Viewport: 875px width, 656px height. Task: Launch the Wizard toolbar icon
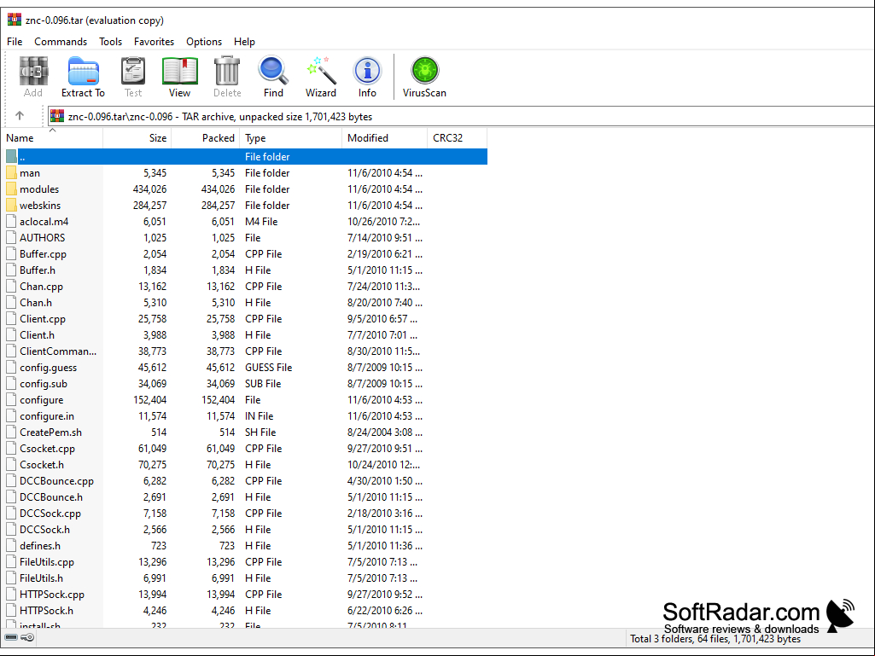point(321,72)
